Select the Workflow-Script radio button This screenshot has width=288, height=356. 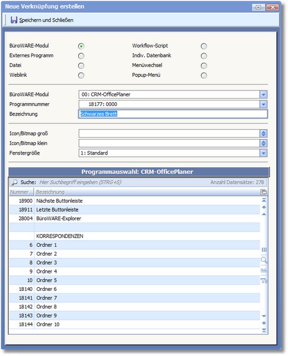tap(204, 46)
